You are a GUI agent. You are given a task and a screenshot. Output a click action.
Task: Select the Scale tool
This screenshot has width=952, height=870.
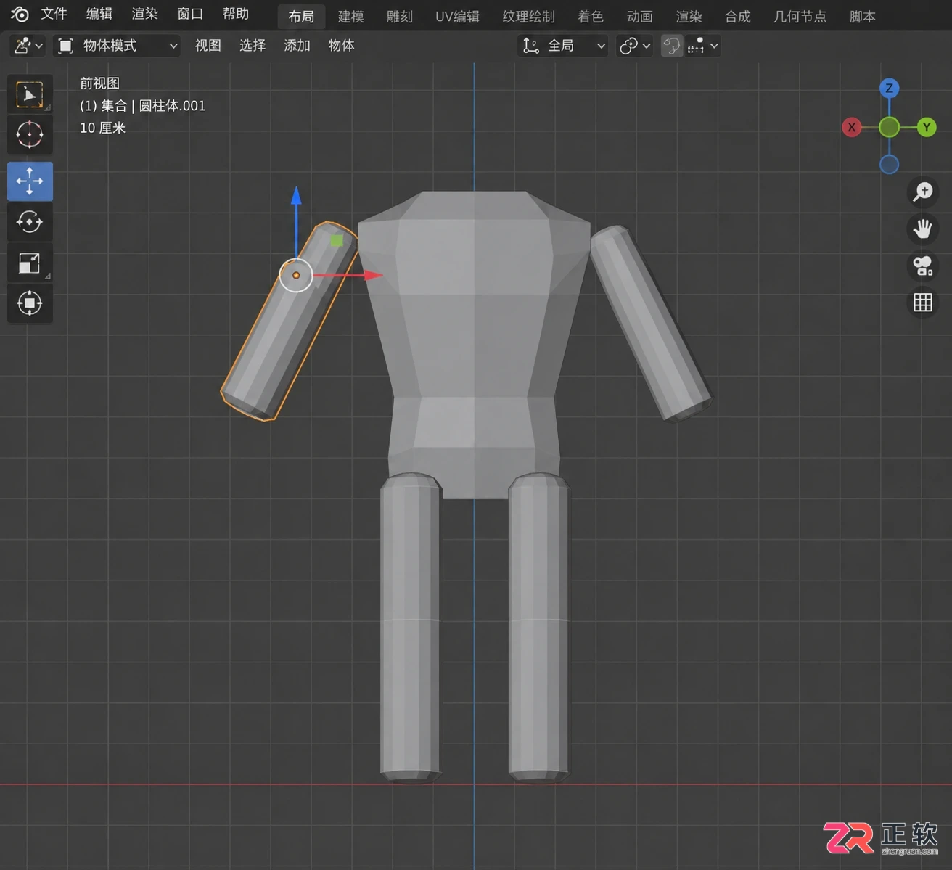[30, 263]
